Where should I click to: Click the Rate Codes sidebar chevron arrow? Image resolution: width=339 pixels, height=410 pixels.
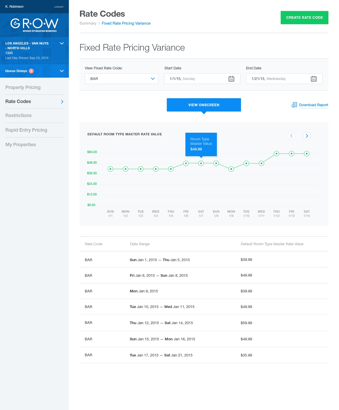[x=62, y=102]
